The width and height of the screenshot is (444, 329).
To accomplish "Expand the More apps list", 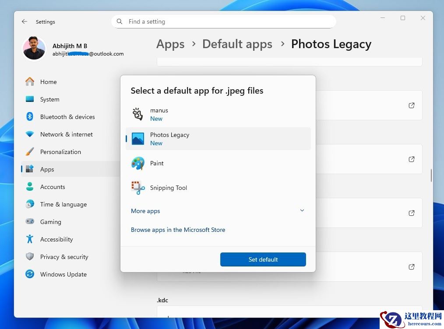I will click(x=146, y=211).
